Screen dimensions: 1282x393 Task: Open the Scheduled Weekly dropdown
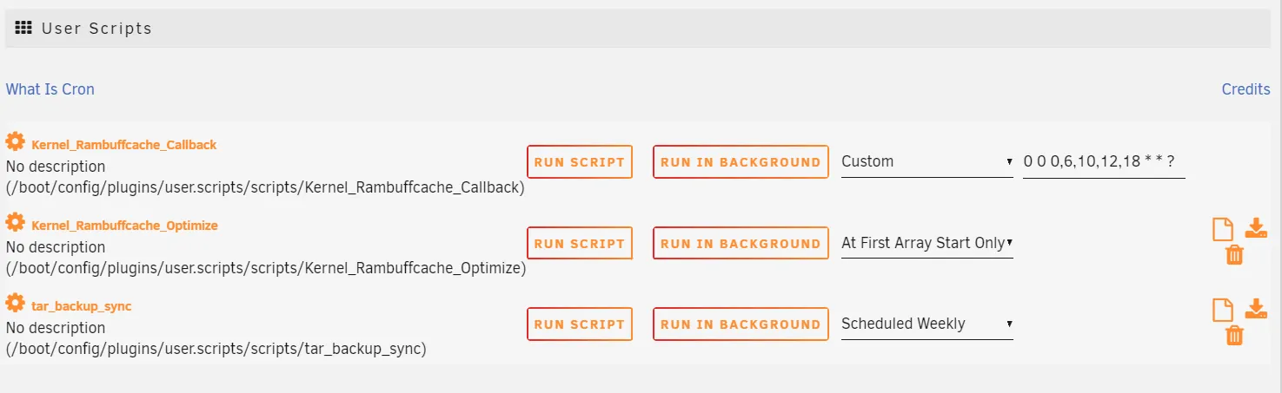click(927, 324)
